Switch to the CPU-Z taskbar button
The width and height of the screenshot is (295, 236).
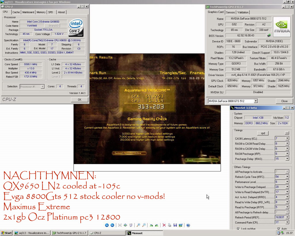pyautogui.click(x=107, y=233)
